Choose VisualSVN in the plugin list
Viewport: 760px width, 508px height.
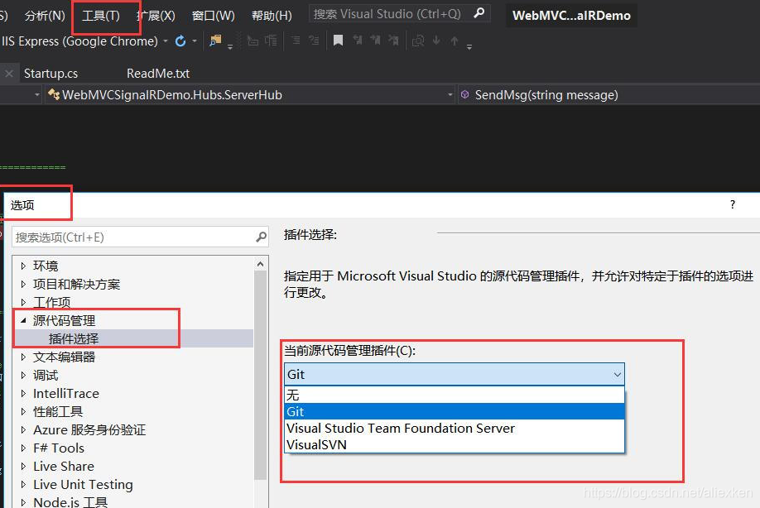click(x=455, y=444)
